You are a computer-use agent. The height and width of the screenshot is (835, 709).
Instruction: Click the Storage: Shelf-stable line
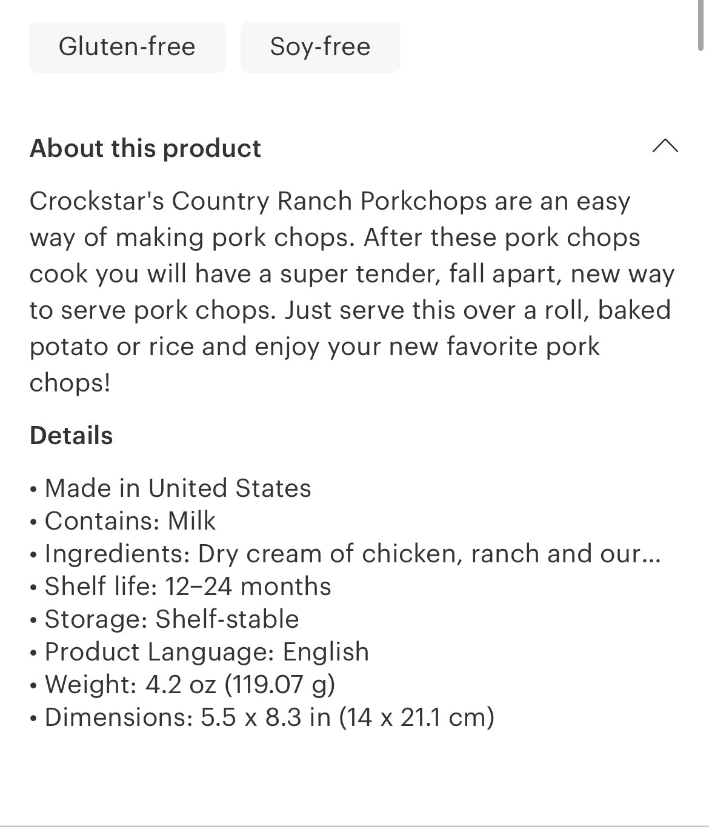tap(171, 619)
